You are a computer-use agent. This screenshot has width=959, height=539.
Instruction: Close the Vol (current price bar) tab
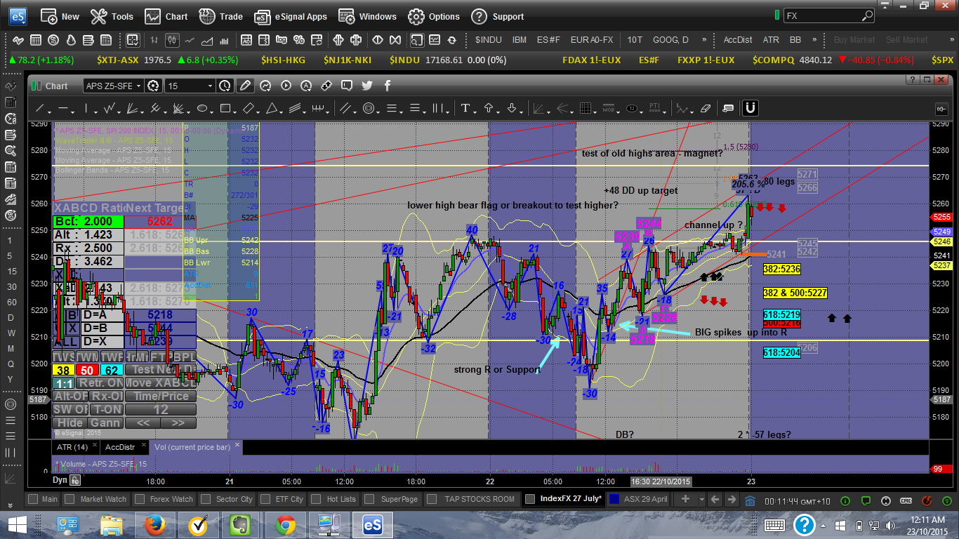[x=237, y=446]
